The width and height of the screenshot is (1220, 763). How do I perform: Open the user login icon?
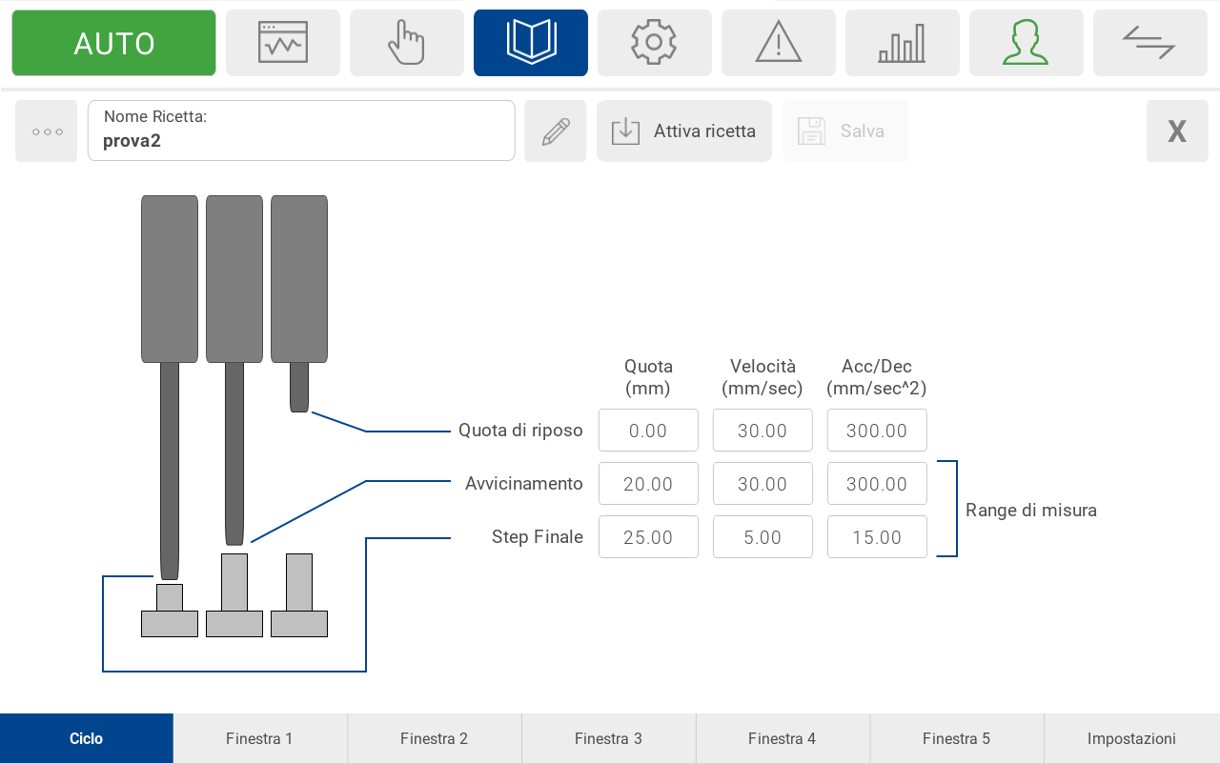(1026, 43)
